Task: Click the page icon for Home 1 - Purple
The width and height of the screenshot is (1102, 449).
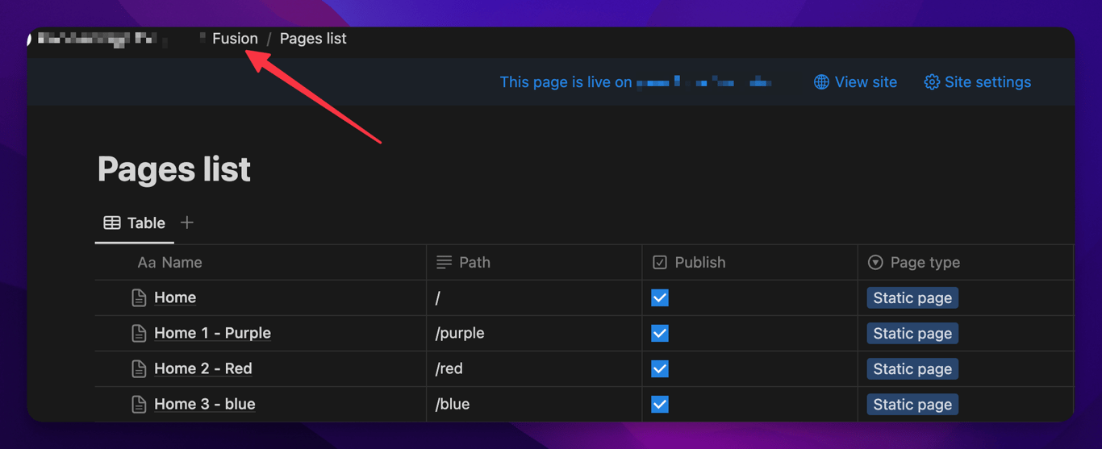Action: click(x=139, y=334)
